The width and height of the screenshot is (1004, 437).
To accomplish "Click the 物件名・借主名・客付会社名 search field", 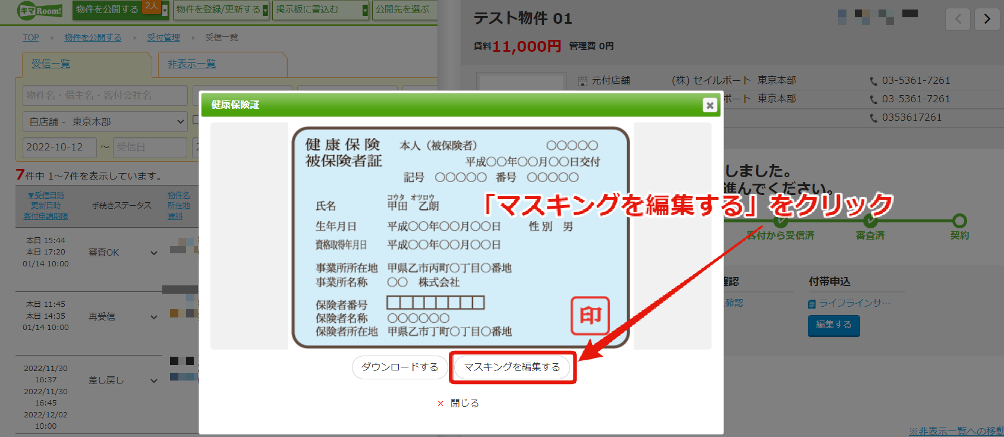I will [x=105, y=95].
